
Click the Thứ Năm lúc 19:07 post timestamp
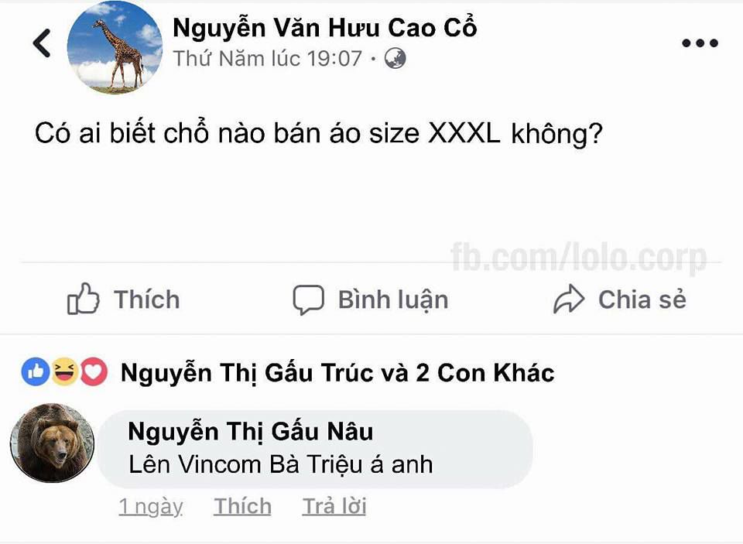point(268,60)
